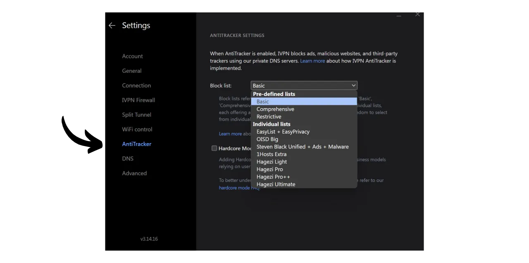Go back using the Settings arrow
The height and width of the screenshot is (263, 529).
point(112,26)
